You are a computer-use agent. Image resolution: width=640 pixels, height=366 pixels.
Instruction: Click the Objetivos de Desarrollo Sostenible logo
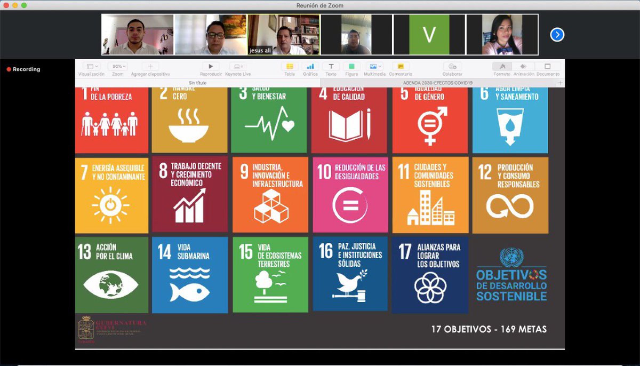click(511, 274)
